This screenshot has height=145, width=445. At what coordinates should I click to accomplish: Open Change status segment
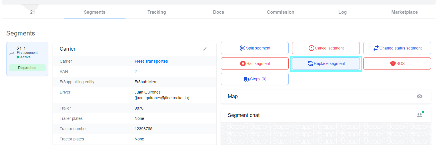point(397,48)
